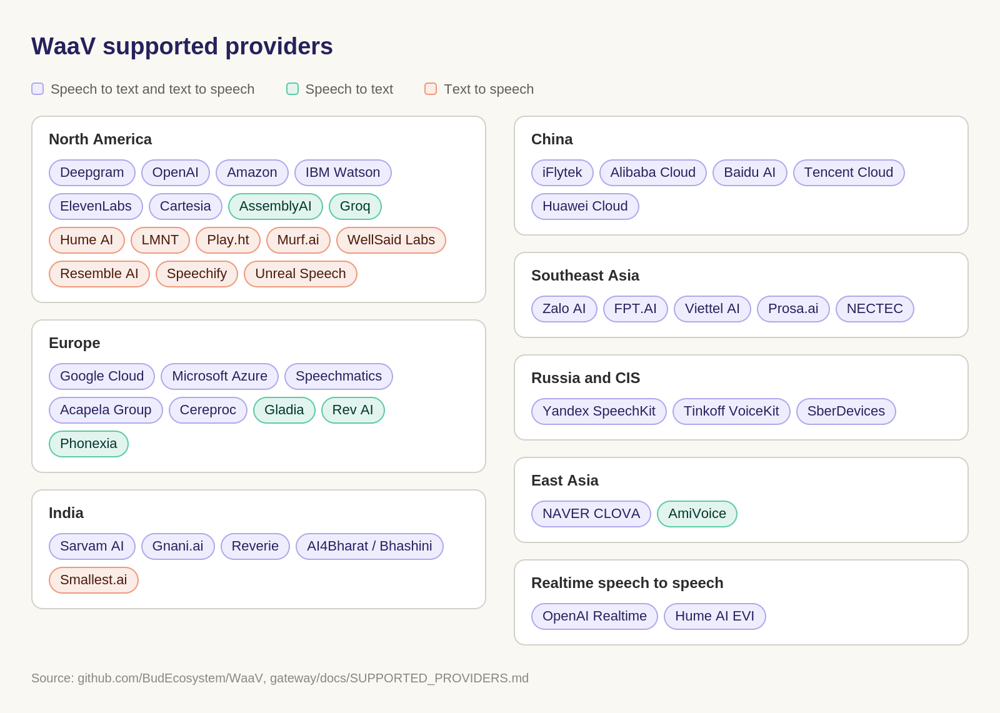Select the Deepgram provider pill
Viewport: 1000px width, 713px height.
pos(92,172)
